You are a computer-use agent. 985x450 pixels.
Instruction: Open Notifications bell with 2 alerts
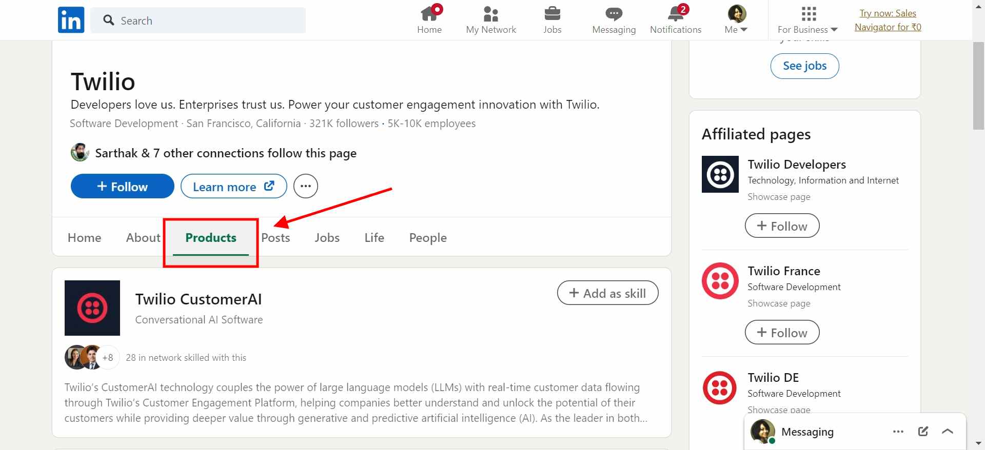[x=675, y=14]
